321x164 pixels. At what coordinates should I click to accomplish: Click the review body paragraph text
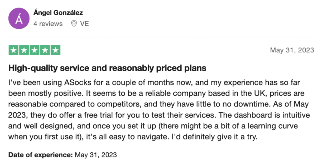click(x=159, y=110)
